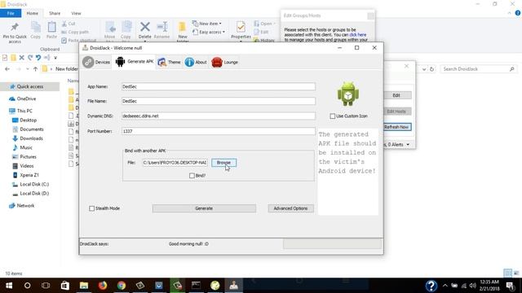This screenshot has height=293, width=522.
Task: Select Music in the navigation pane
Action: click(26, 147)
